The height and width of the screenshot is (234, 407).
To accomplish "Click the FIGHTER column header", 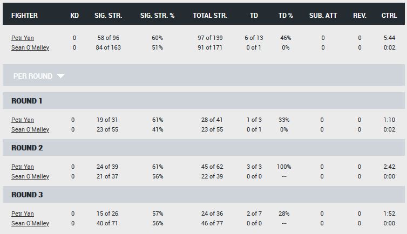I will click(x=24, y=16).
